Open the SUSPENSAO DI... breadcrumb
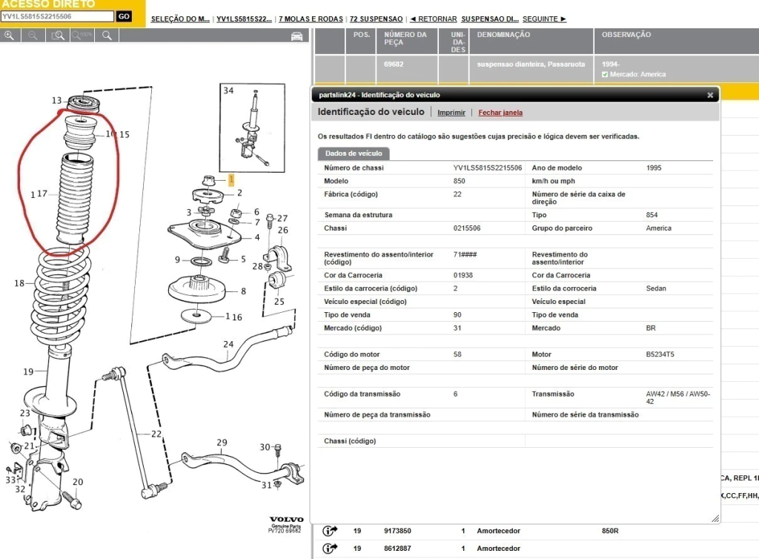 point(490,19)
